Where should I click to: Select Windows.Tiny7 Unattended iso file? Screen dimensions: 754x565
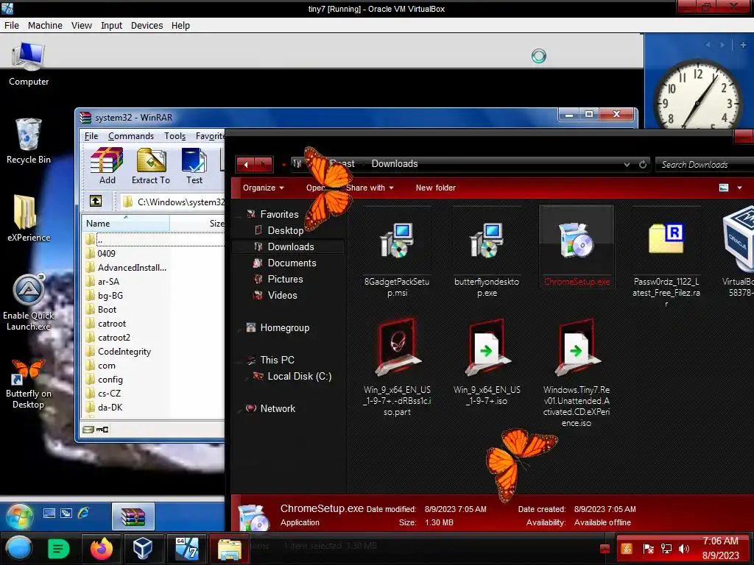(577, 373)
